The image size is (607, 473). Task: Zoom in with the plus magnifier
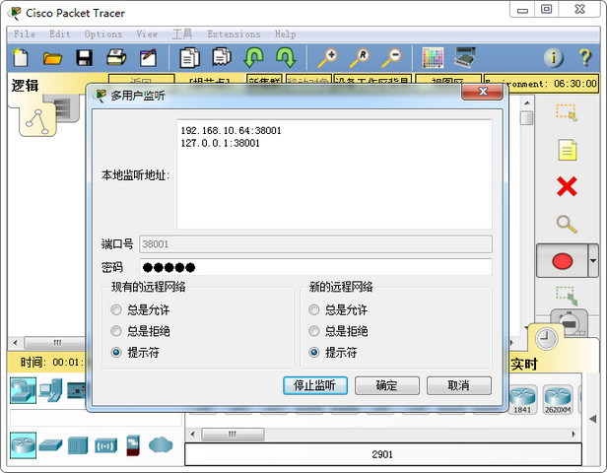tap(327, 58)
